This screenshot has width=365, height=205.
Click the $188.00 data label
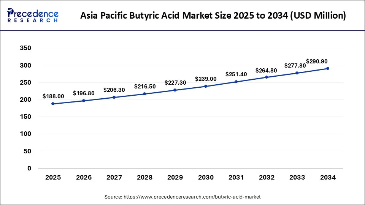[x=53, y=96]
